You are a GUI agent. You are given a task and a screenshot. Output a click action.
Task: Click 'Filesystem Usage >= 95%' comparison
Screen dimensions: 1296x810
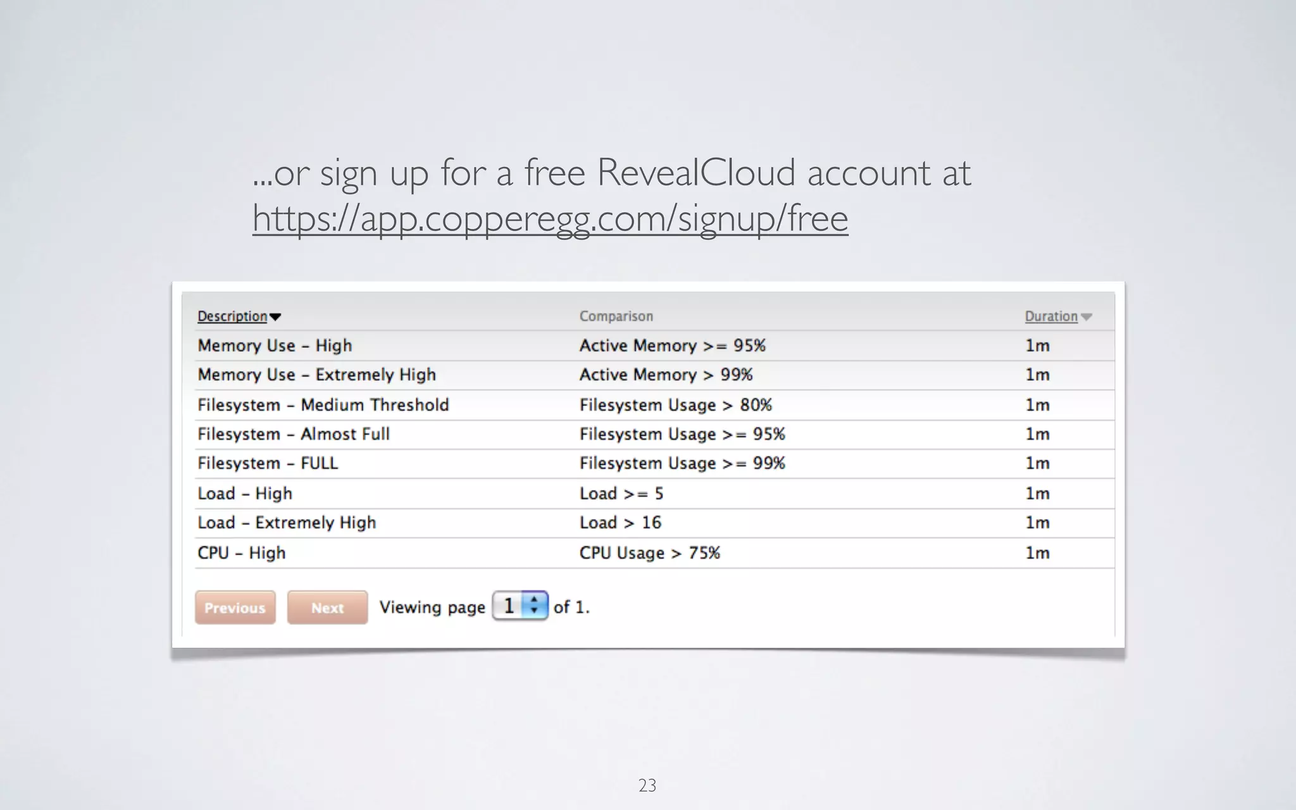point(682,434)
